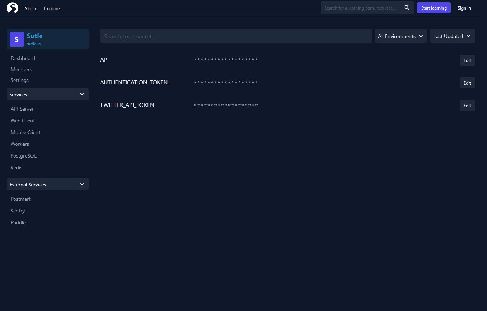Click the site logo in top bar
The width and height of the screenshot is (487, 311).
pos(12,8)
